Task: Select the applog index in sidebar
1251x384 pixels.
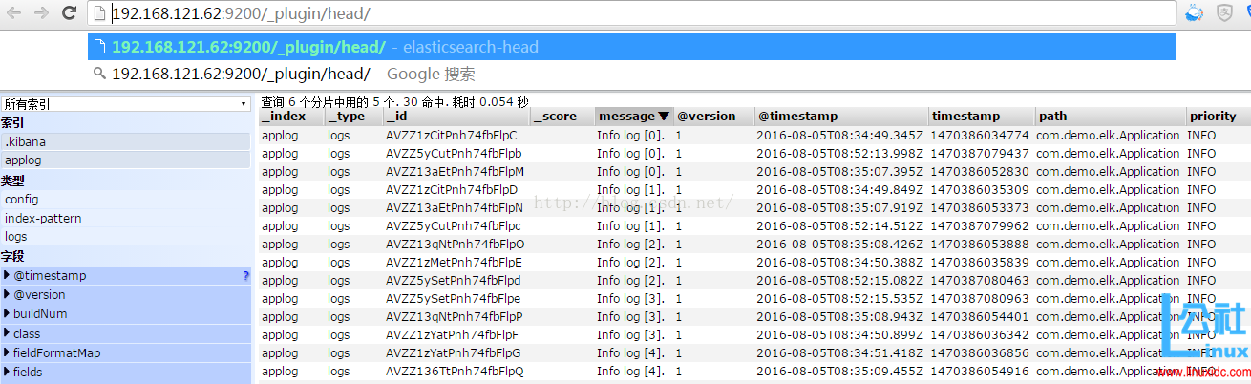Action: click(x=24, y=160)
